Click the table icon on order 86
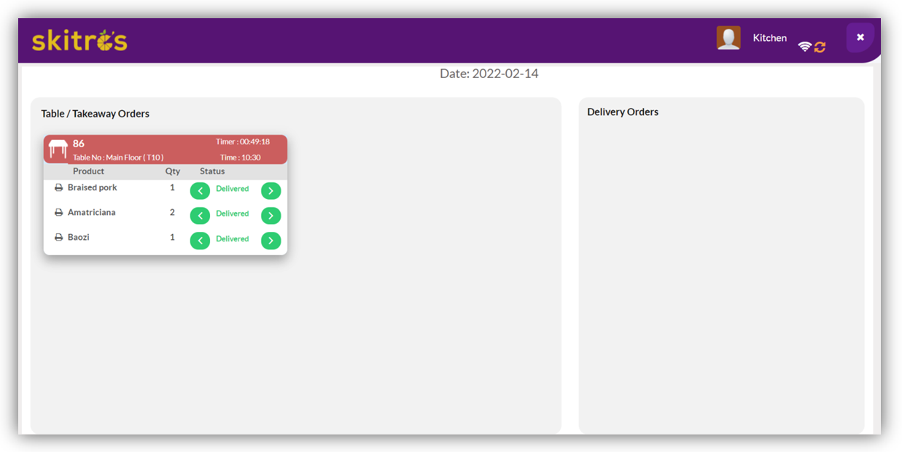The height and width of the screenshot is (452, 902). [x=58, y=149]
